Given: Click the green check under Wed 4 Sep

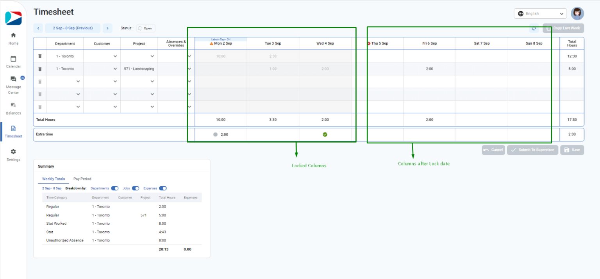Looking at the screenshot, I should coord(325,134).
